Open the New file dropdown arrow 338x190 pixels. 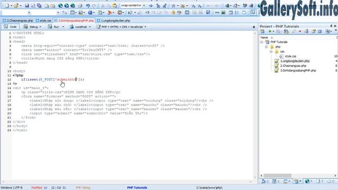click(11, 6)
